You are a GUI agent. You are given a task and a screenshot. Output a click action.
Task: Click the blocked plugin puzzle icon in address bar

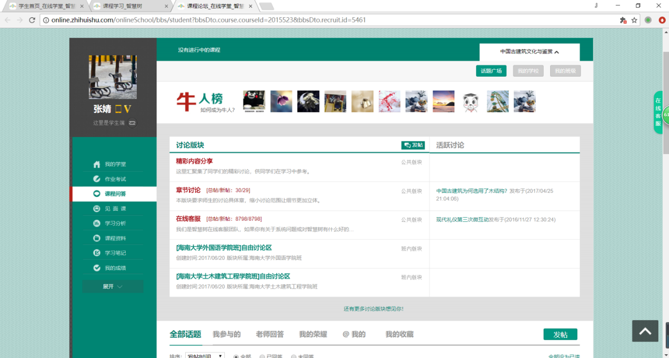pyautogui.click(x=623, y=20)
